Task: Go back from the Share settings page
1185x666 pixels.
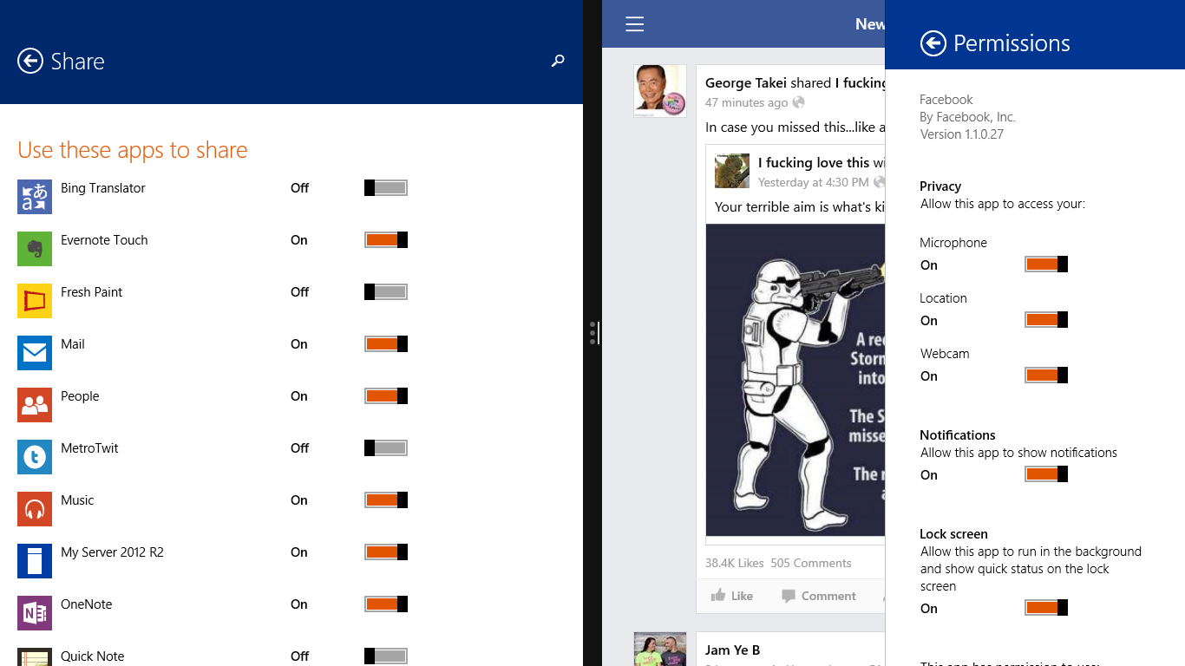Action: (30, 61)
